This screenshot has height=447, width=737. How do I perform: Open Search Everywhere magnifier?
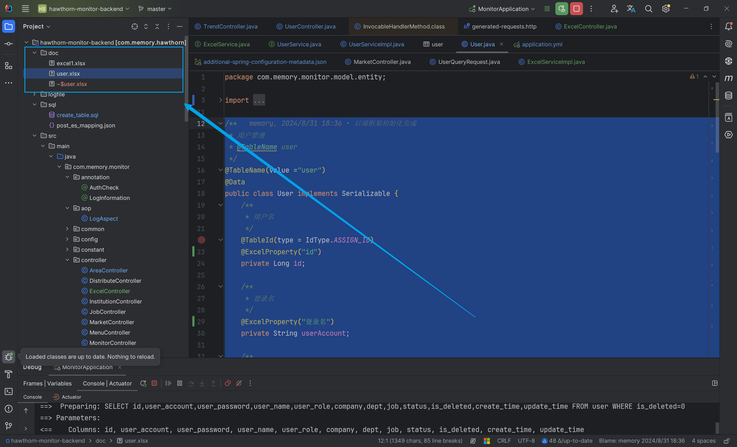[x=648, y=9]
